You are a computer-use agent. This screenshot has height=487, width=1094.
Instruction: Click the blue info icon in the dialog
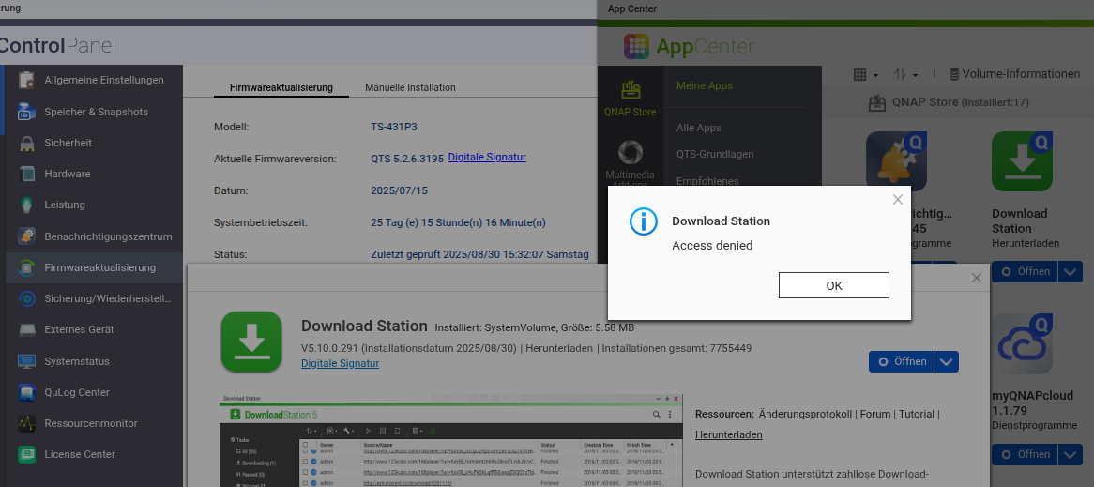pyautogui.click(x=644, y=221)
